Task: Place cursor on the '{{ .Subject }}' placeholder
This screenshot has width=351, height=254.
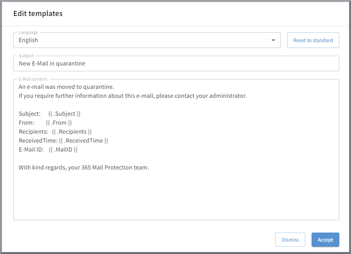Action: click(x=64, y=114)
